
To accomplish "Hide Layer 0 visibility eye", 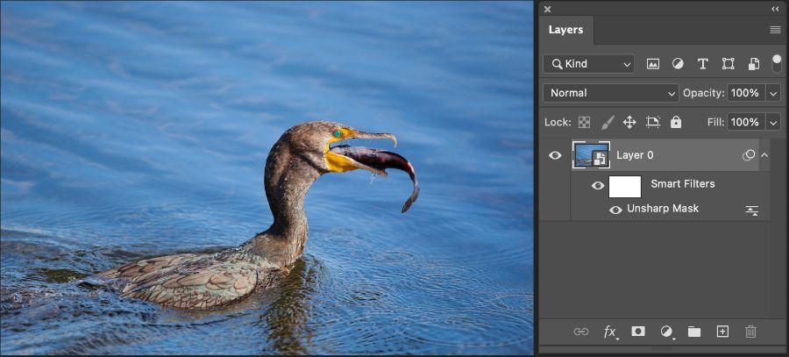I will (555, 155).
